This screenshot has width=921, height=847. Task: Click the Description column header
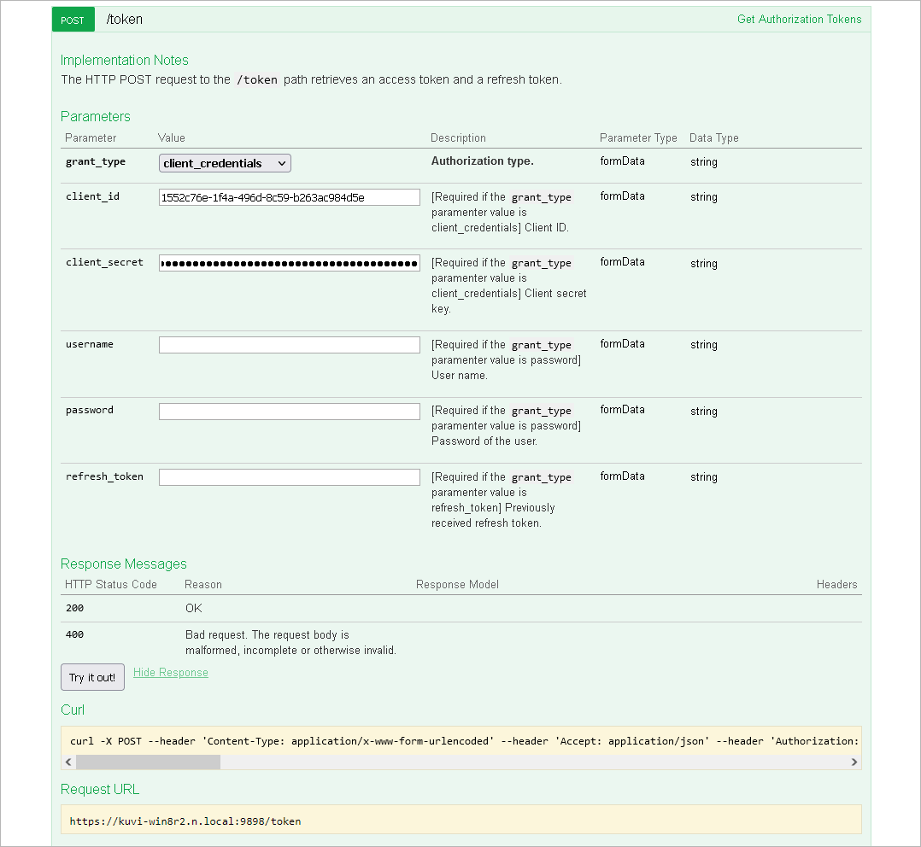(x=458, y=138)
